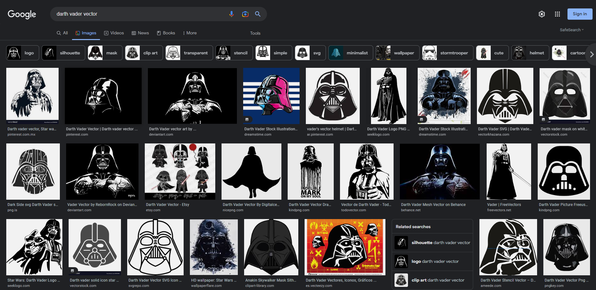Switch to the Images tab
Image resolution: width=596 pixels, height=290 pixels.
86,33
